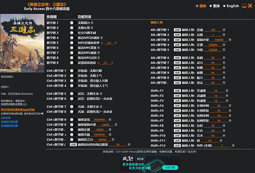Click the 编辑金钱 value input field

pyautogui.click(x=99, y=120)
